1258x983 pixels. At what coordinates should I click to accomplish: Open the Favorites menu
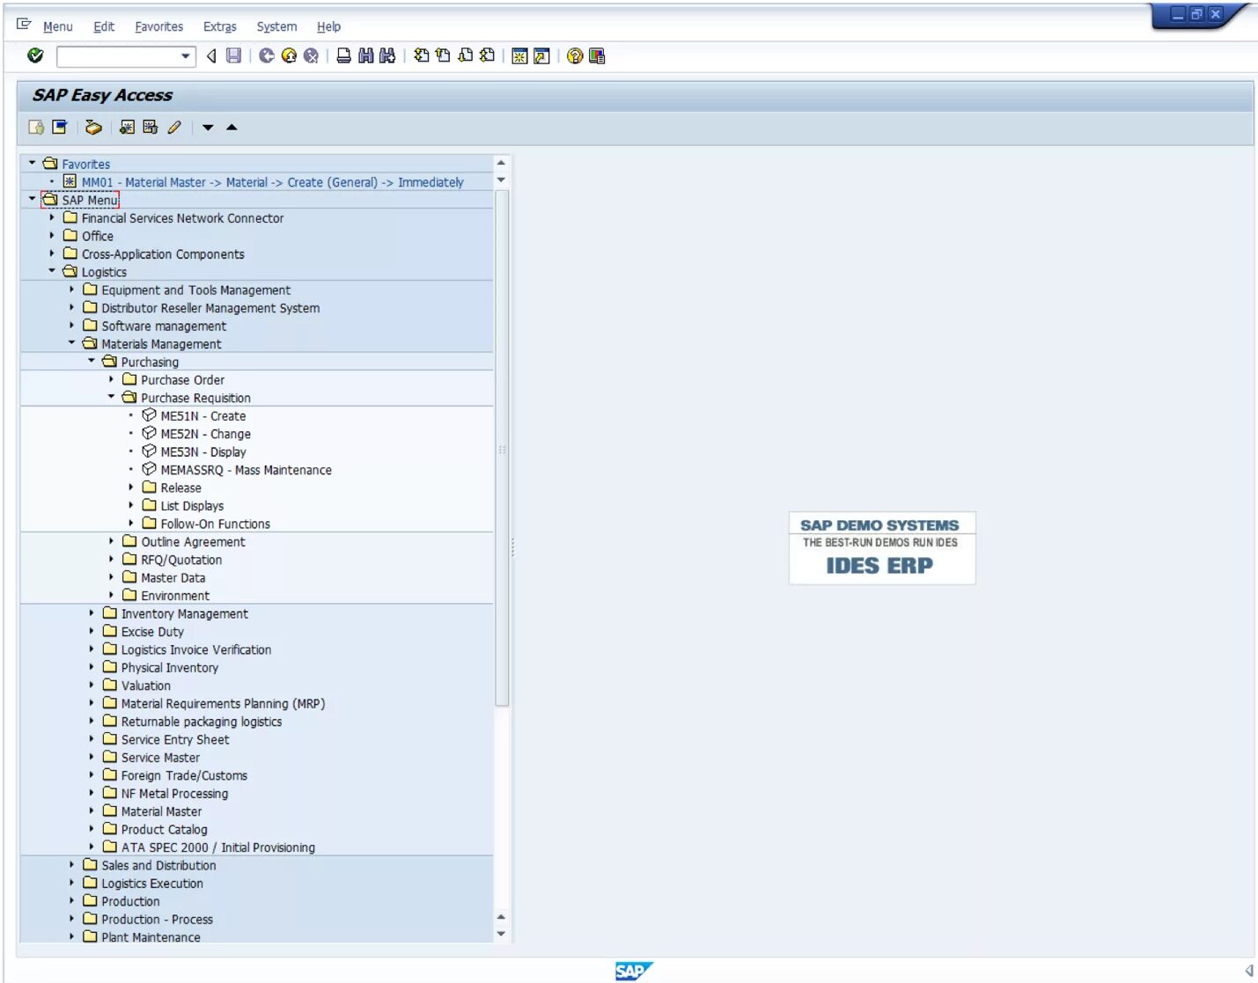pos(158,26)
